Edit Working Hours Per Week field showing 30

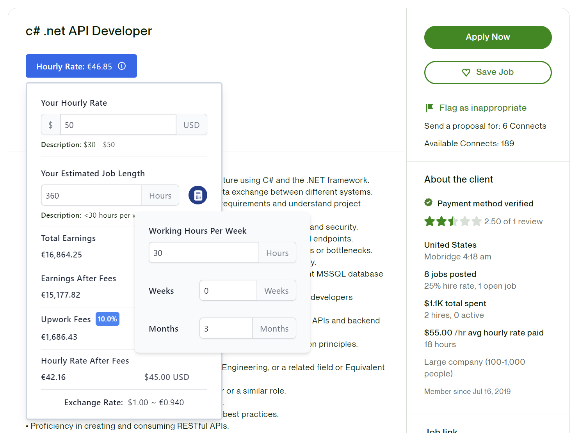pyautogui.click(x=204, y=252)
